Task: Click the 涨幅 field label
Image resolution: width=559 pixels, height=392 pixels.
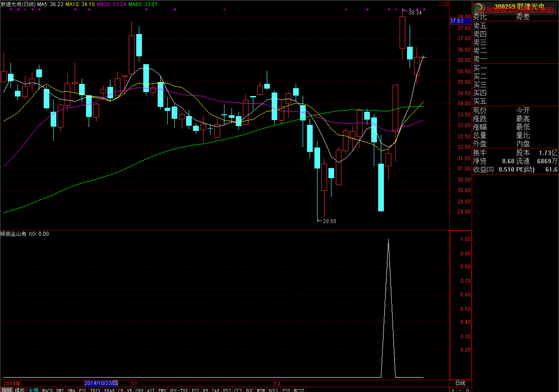Action: 480,127
